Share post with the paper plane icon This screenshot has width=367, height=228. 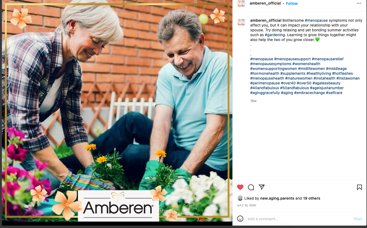[262, 187]
